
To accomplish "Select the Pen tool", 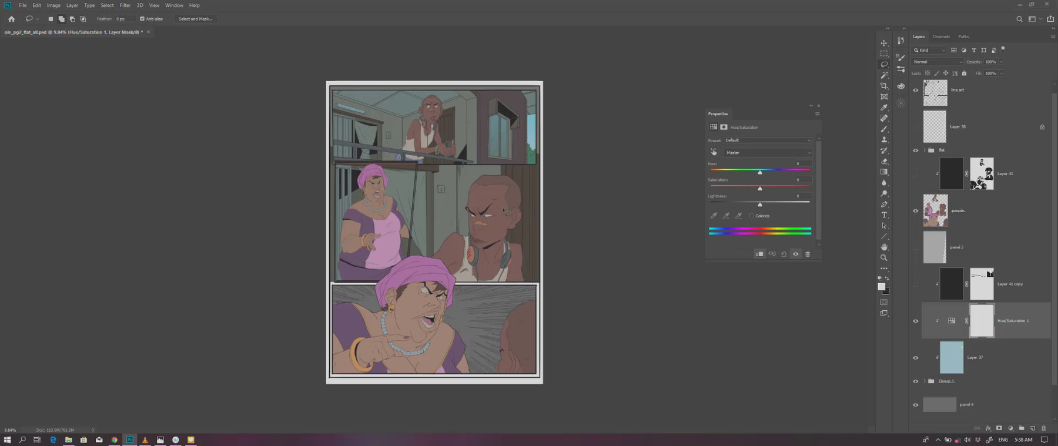I will tap(884, 204).
